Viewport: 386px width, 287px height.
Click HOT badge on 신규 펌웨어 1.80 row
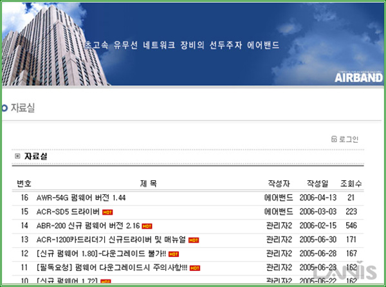click(x=174, y=254)
